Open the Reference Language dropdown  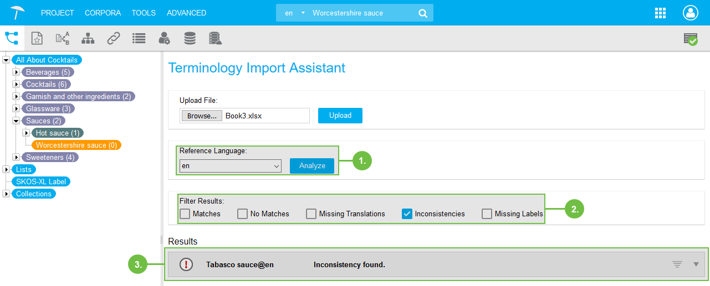[x=231, y=166]
